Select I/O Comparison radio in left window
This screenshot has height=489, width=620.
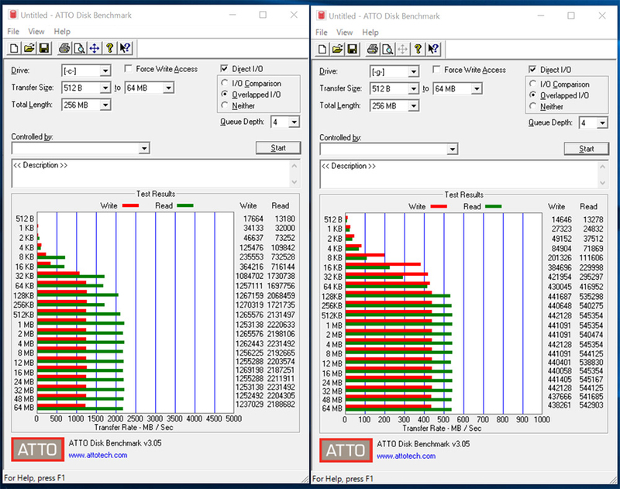225,83
